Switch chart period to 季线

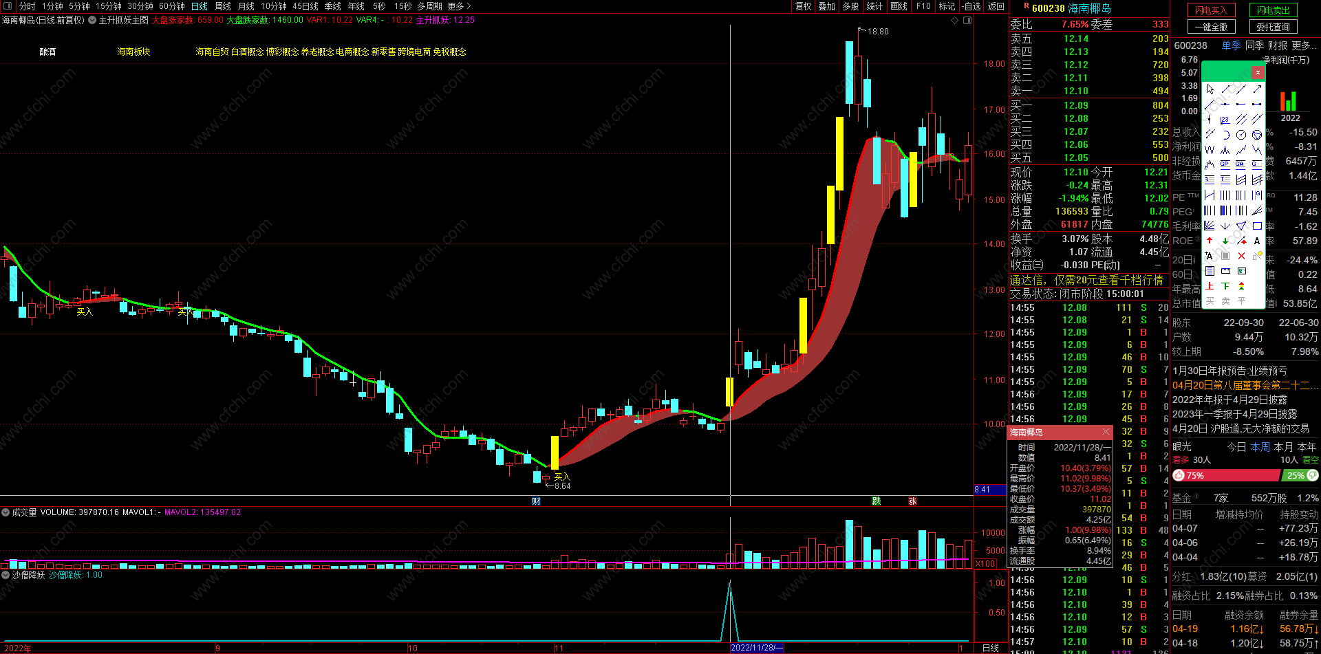333,6
